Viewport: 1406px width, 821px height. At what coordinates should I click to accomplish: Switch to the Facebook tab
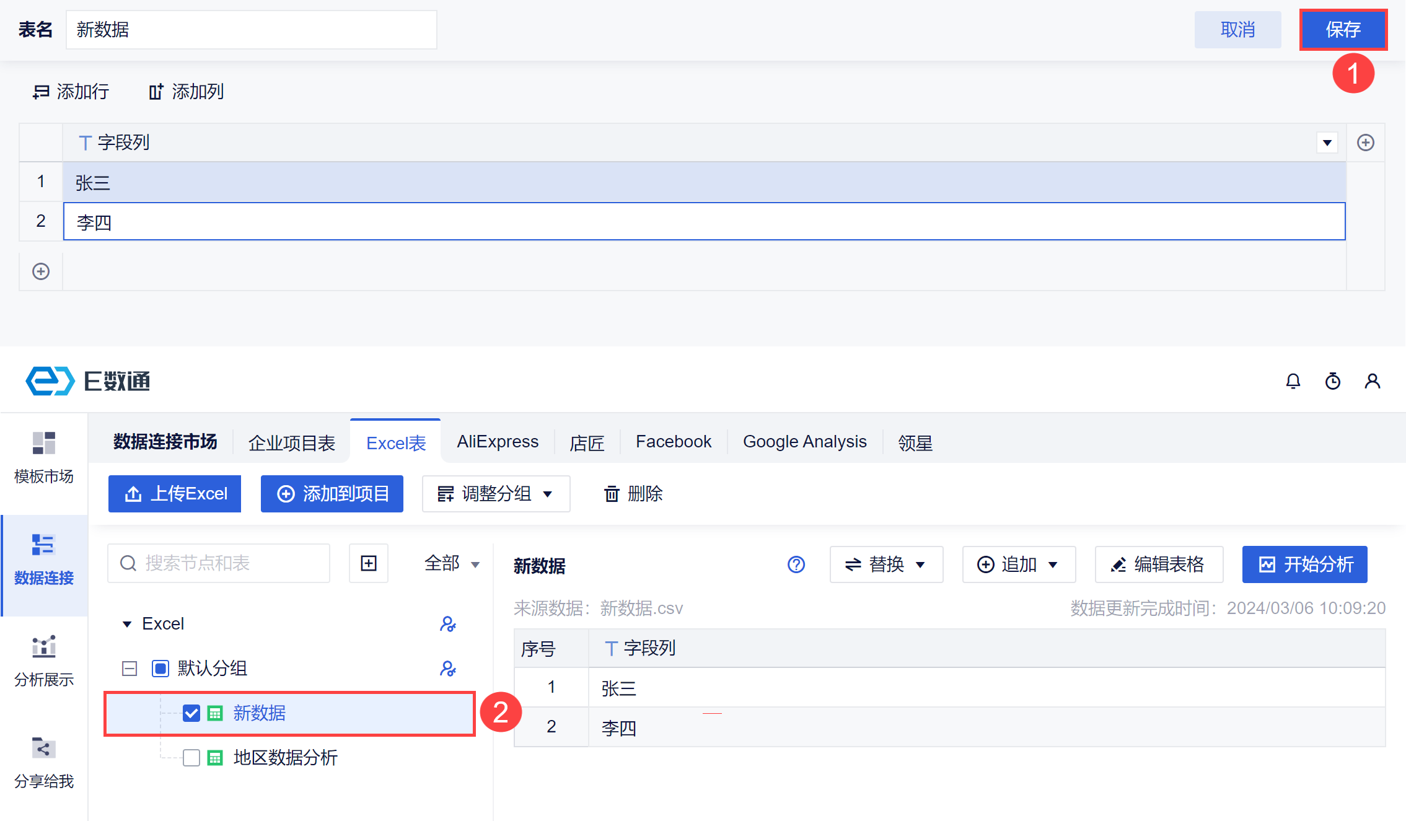tap(673, 442)
